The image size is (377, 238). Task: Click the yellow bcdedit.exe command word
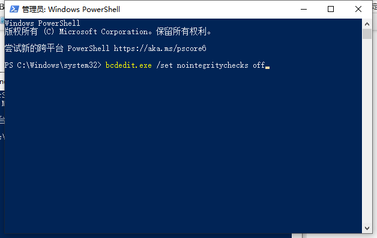(128, 65)
